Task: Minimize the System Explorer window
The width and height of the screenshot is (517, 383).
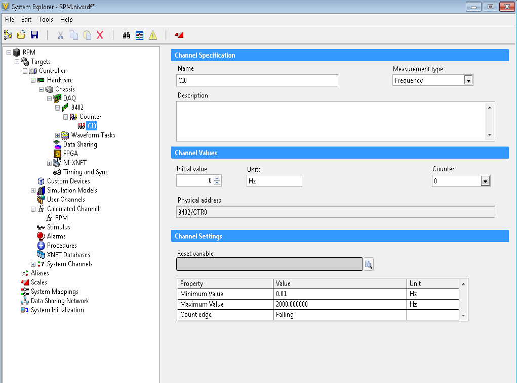Action: [x=473, y=7]
